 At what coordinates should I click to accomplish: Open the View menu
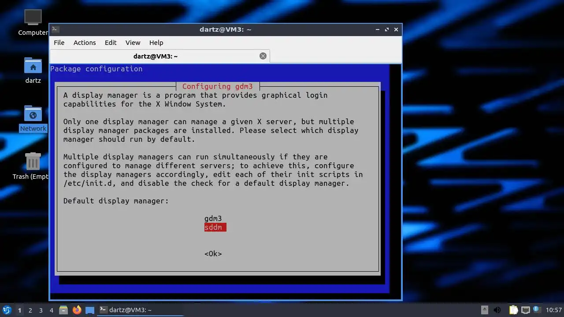(133, 43)
